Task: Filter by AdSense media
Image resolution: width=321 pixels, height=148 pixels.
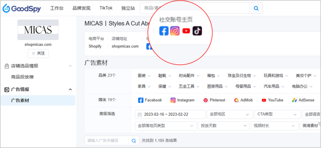Action: click(303, 100)
